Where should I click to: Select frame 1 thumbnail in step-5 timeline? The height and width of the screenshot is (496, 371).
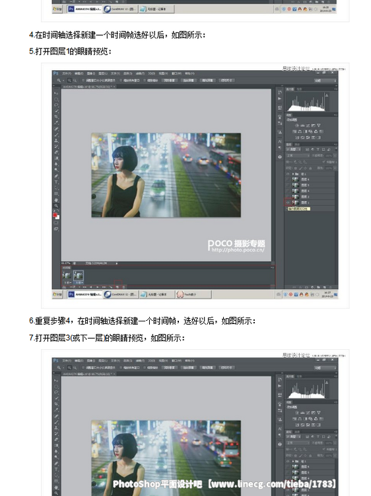67,275
